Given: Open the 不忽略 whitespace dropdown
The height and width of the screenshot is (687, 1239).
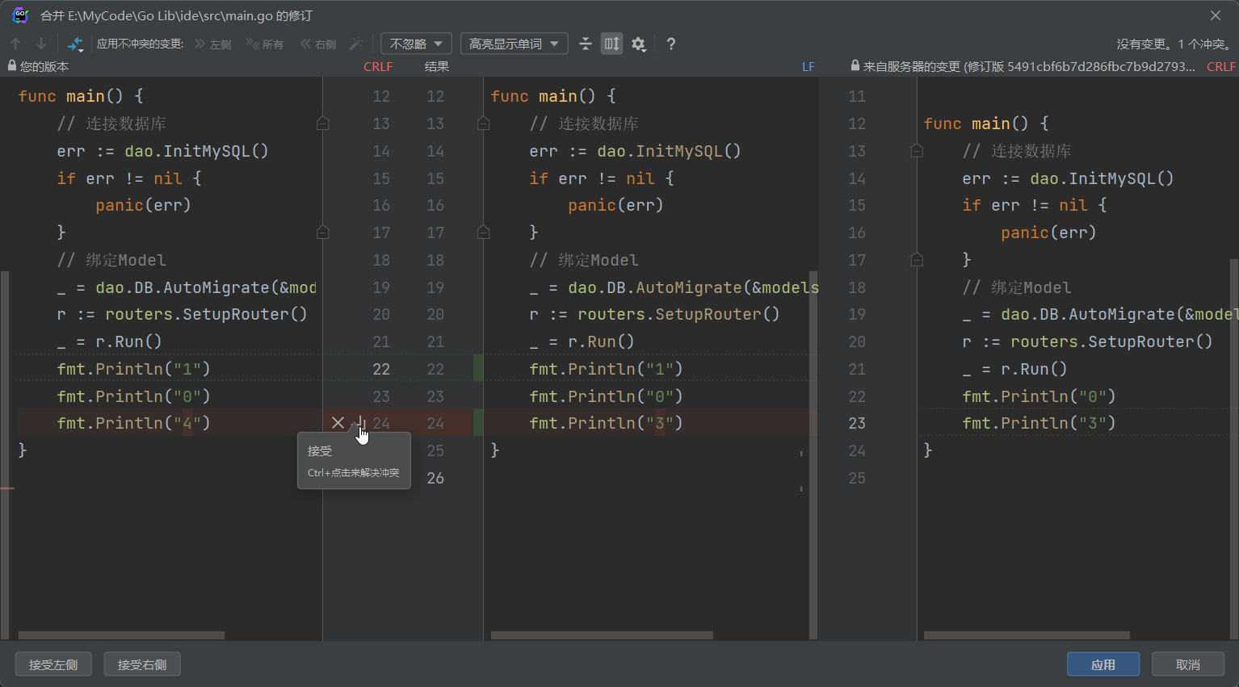Looking at the screenshot, I should [416, 44].
